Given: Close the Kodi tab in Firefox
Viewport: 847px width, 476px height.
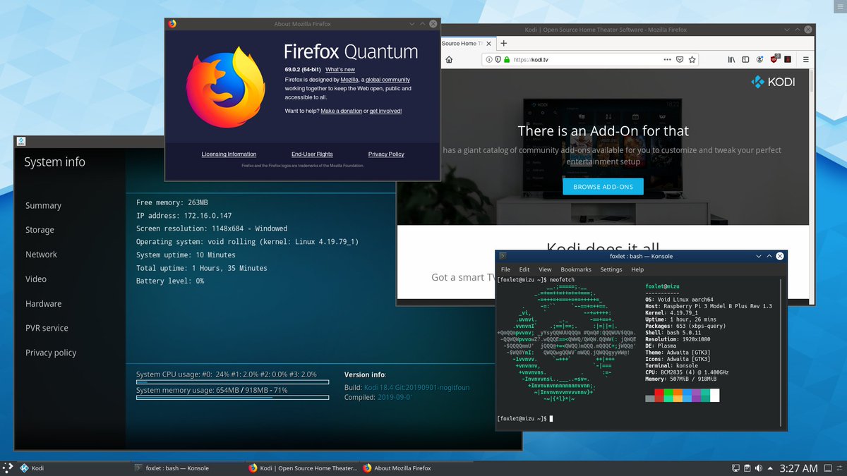Looking at the screenshot, I should point(488,43).
